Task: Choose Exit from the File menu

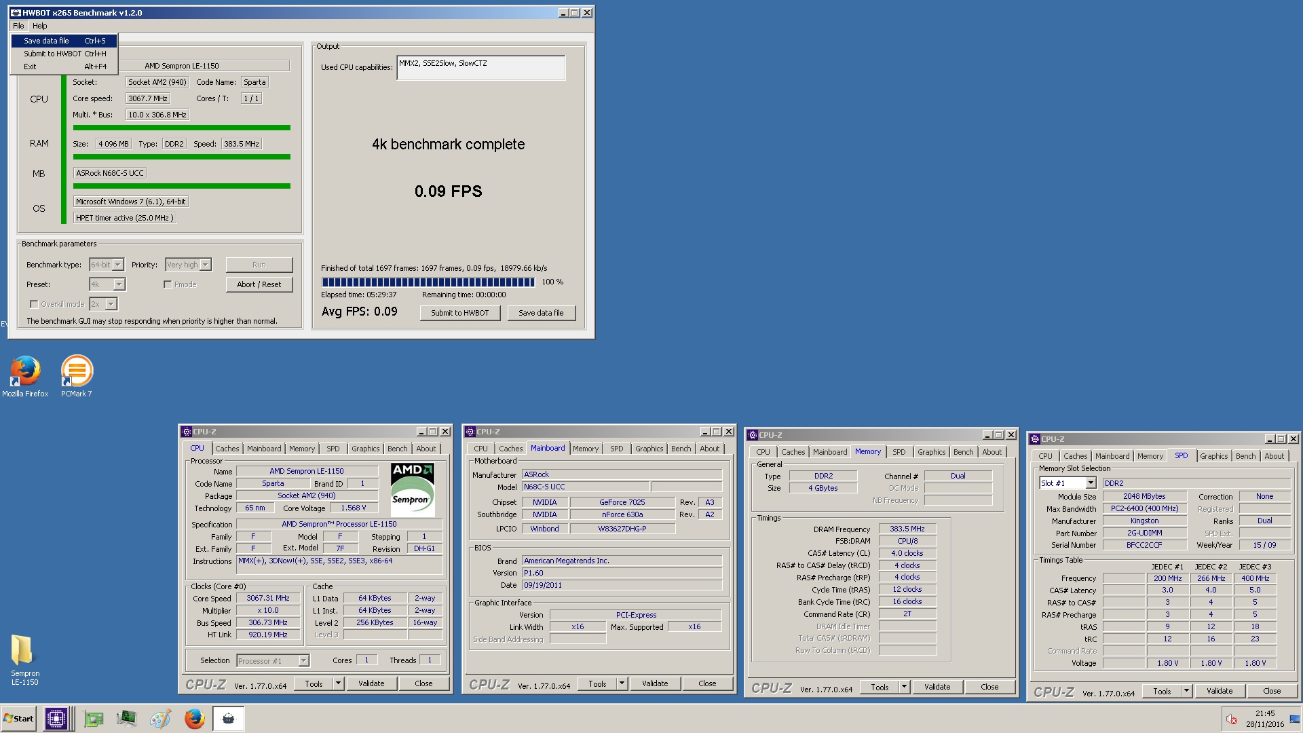Action: [x=64, y=67]
